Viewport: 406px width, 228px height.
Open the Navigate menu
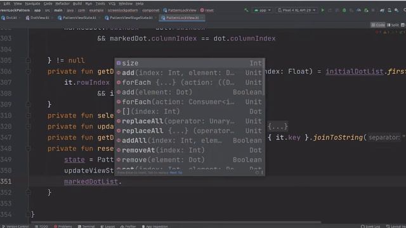click(x=32, y=4)
